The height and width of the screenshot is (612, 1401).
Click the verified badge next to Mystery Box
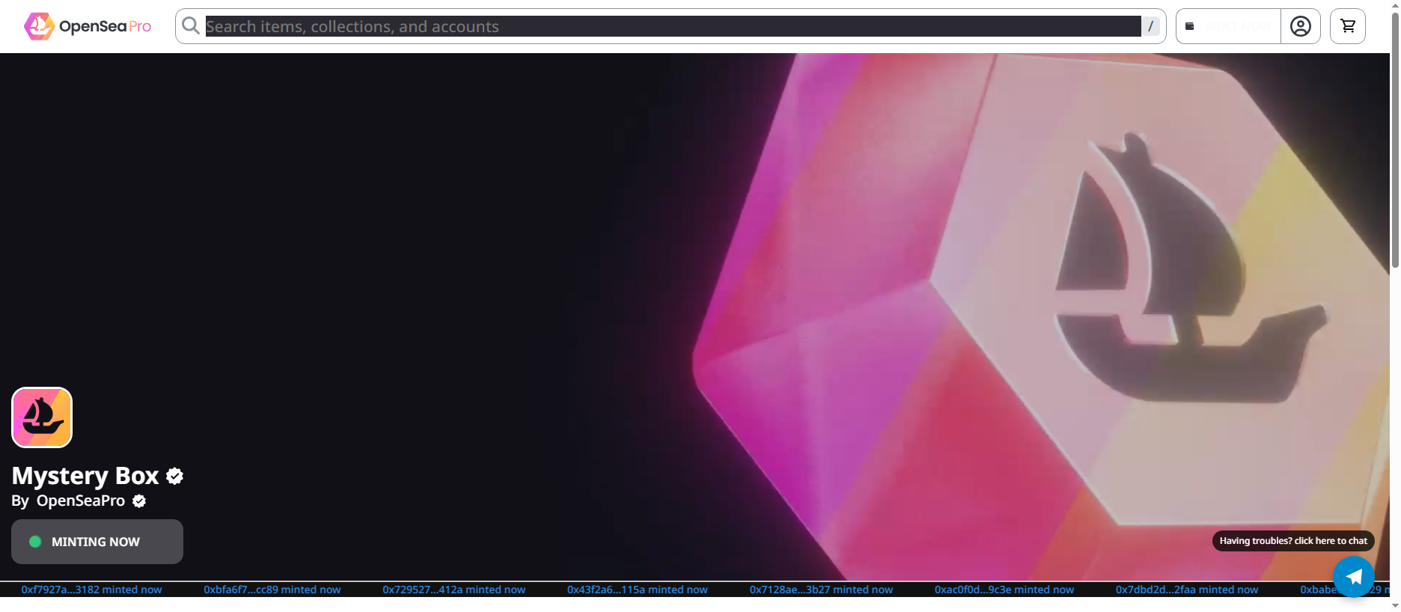coord(174,477)
